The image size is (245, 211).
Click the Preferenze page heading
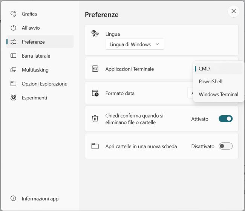coord(101,15)
